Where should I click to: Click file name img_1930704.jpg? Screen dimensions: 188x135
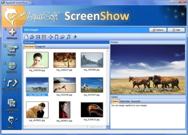click(37, 70)
